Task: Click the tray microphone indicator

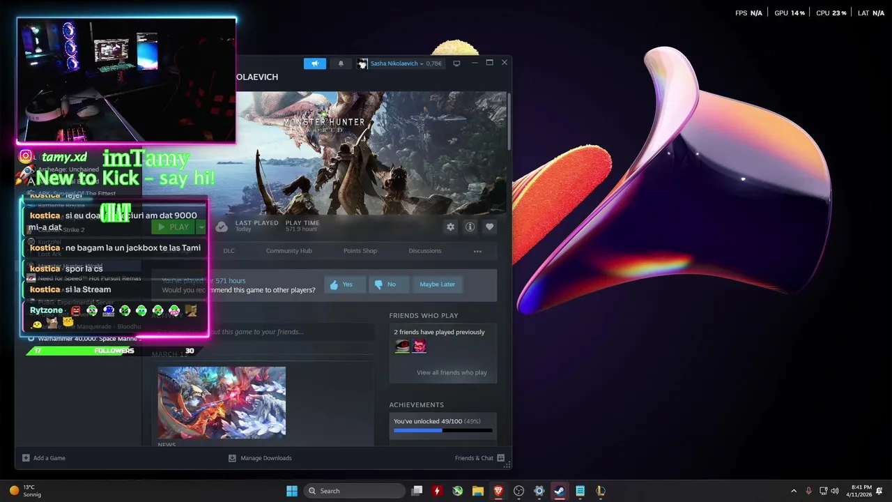Action: coord(808,491)
